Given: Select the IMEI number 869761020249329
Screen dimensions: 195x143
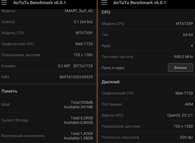Looking at the screenshot, I should (x=76, y=77).
